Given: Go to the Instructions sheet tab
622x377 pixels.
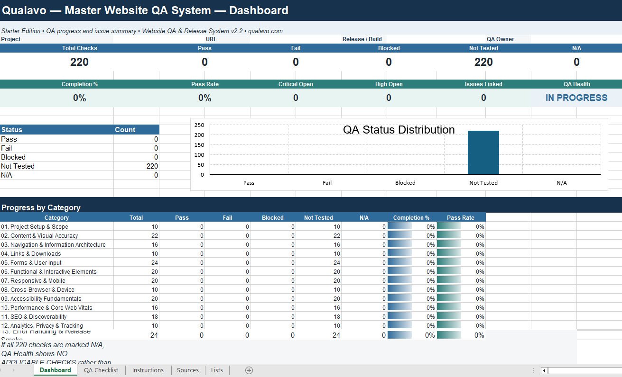Looking at the screenshot, I should tap(148, 370).
